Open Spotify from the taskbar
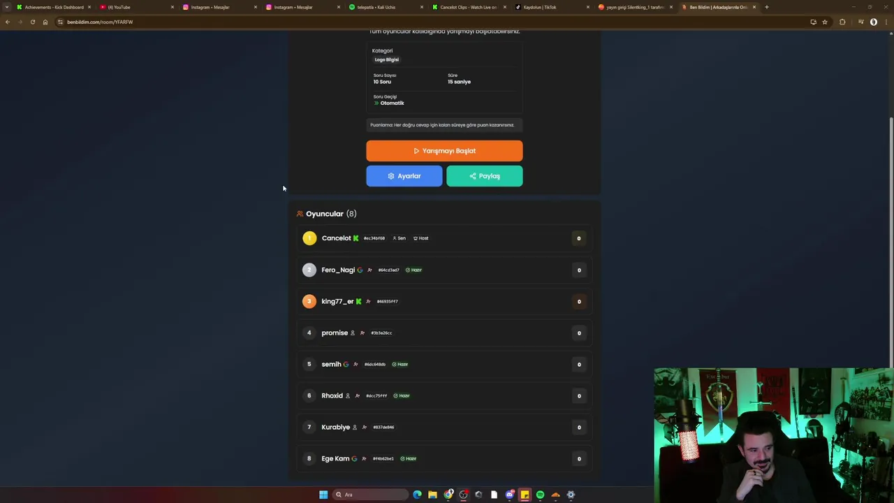This screenshot has height=503, width=894. [x=540, y=495]
